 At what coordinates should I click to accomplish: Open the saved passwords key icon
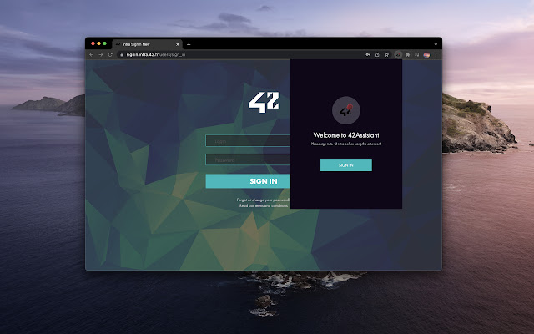[x=368, y=54]
